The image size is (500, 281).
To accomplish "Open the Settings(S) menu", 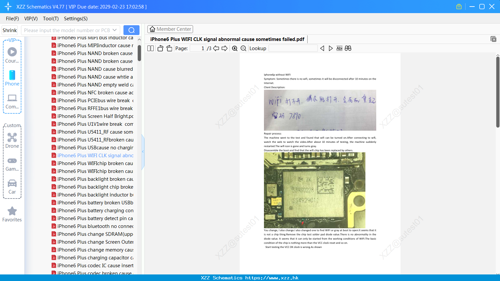I will pyautogui.click(x=76, y=19).
